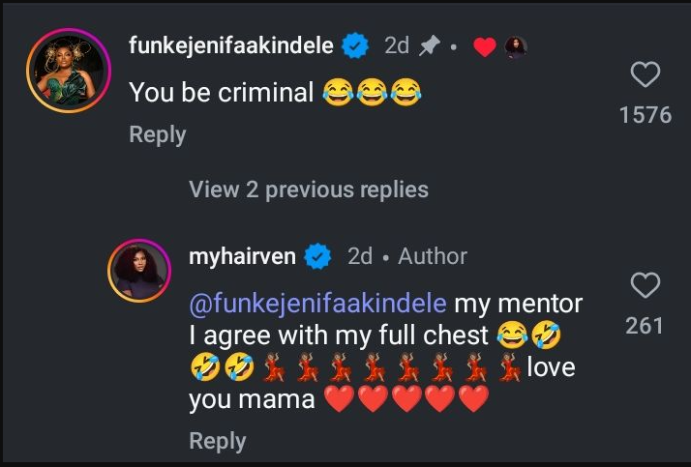The height and width of the screenshot is (467, 691).
Task: View the 1576 likes count
Action: (x=645, y=115)
